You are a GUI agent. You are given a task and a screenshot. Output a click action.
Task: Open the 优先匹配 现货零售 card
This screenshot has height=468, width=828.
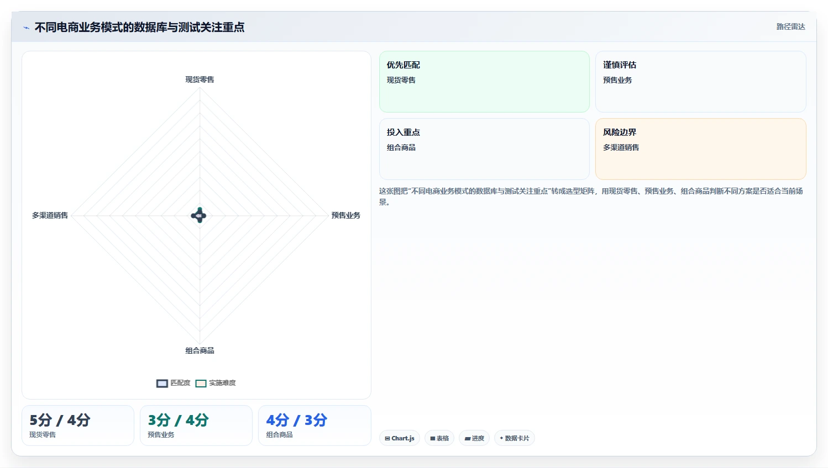coord(484,82)
